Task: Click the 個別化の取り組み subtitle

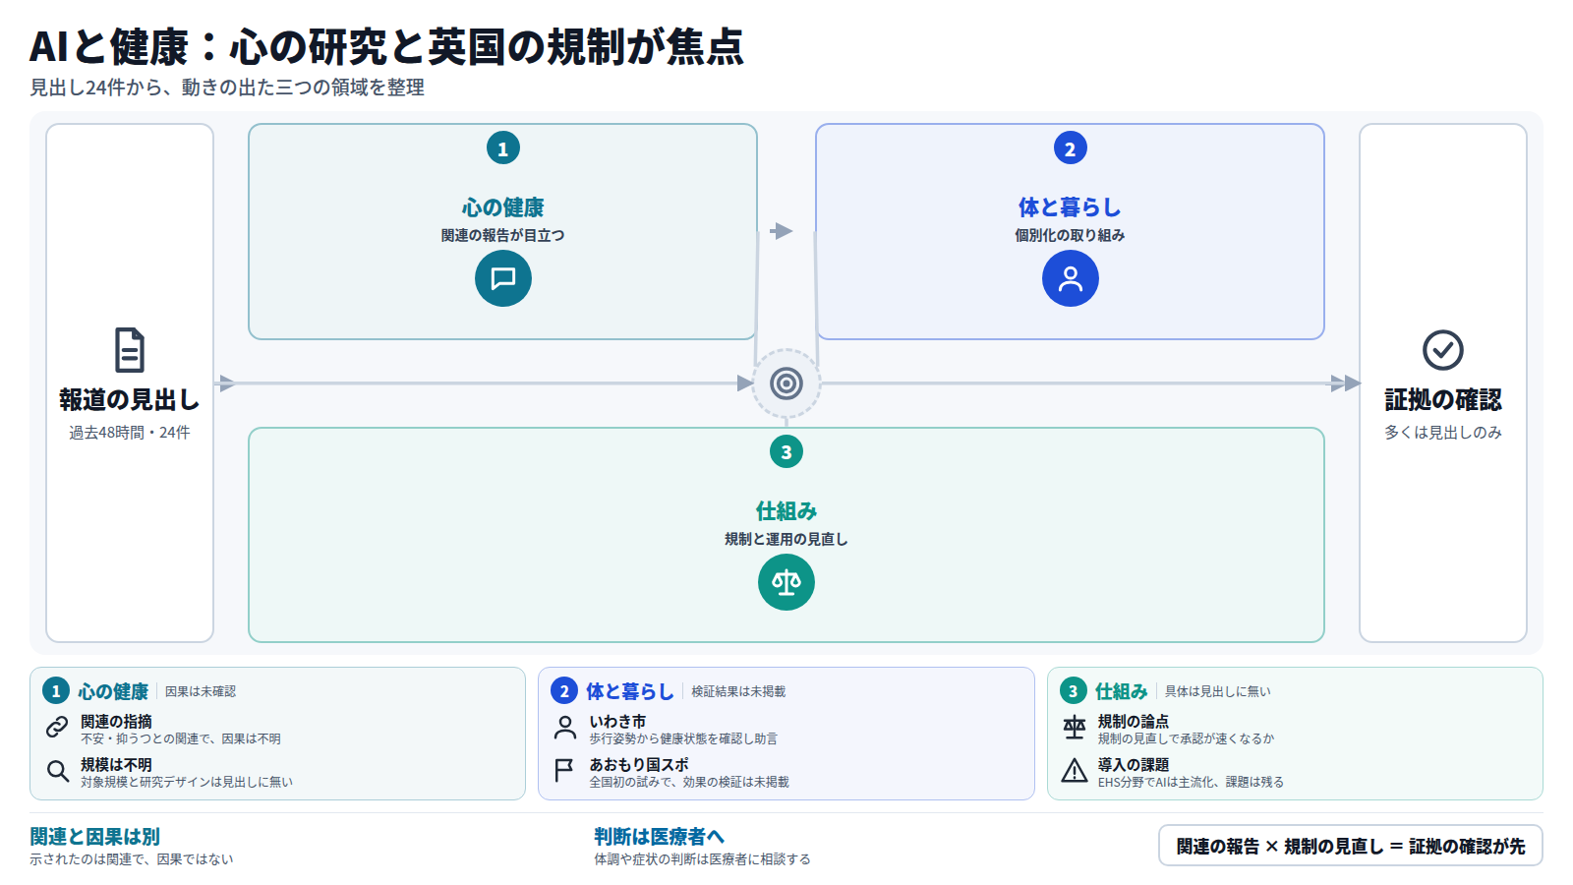Action: pyautogui.click(x=1071, y=235)
